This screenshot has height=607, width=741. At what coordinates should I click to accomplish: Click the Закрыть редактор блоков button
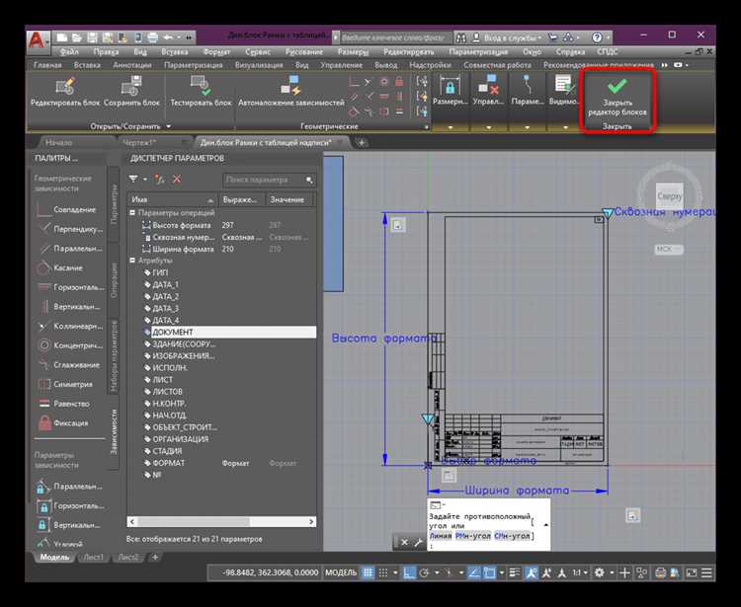(617, 96)
